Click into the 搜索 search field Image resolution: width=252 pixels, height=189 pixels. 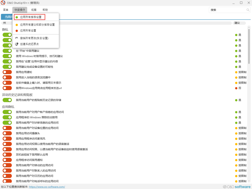(x=227, y=10)
